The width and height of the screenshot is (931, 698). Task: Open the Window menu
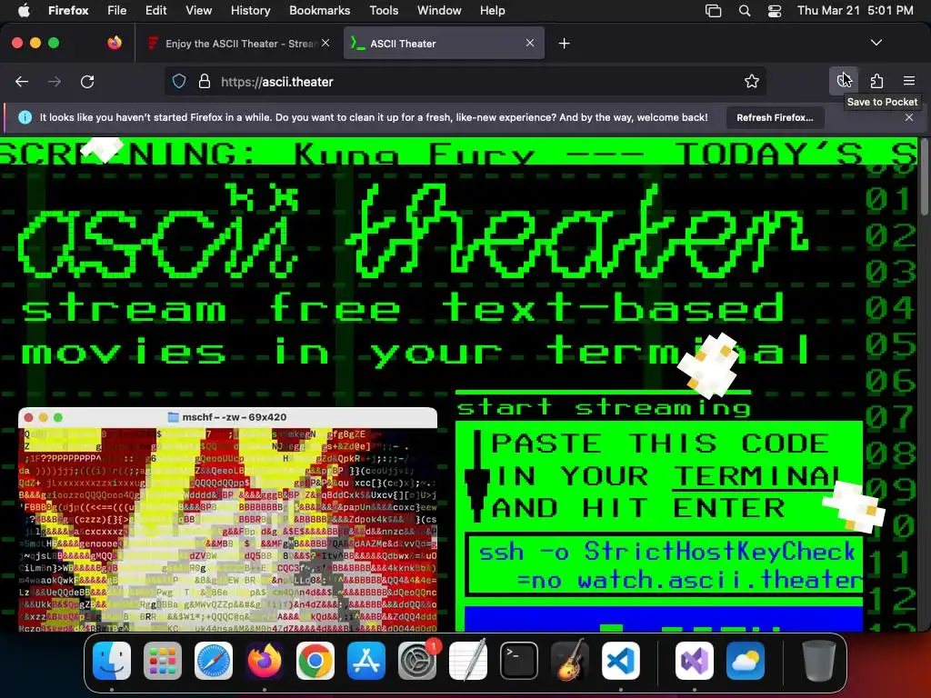439,10
